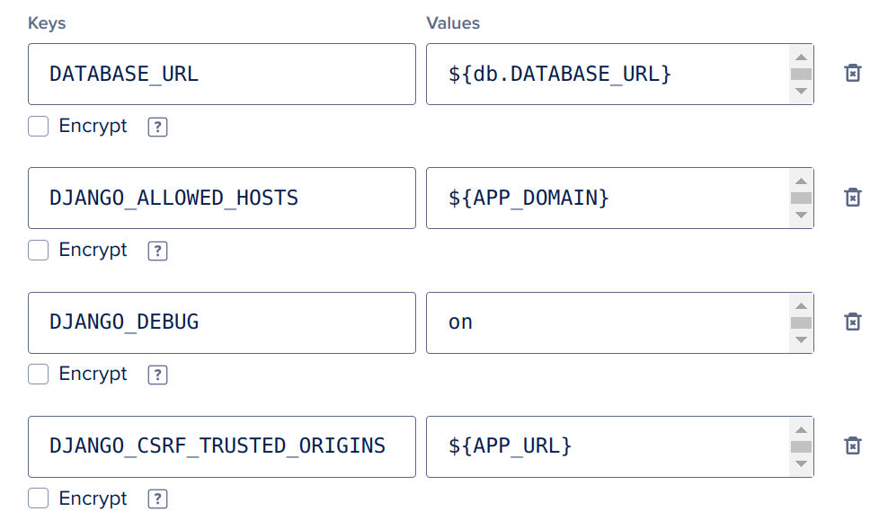This screenshot has width=888, height=529.
Task: Focus the DJANGO_CSRF_TRUSTED_ORIGINS key field
Action: click(221, 445)
